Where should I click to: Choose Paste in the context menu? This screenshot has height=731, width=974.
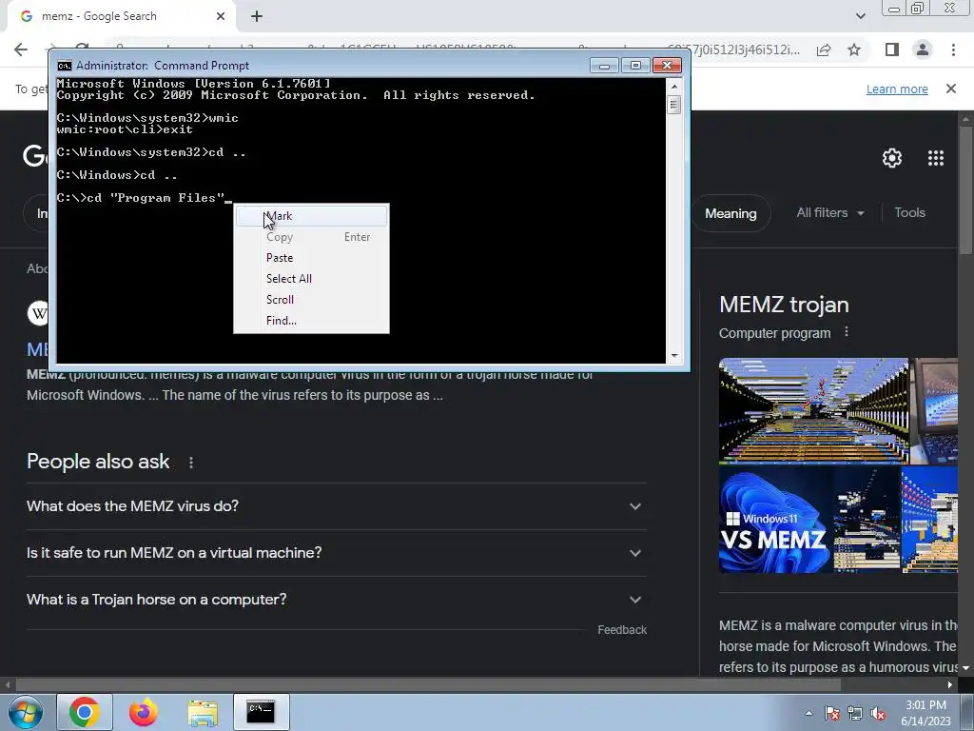[x=311, y=258]
